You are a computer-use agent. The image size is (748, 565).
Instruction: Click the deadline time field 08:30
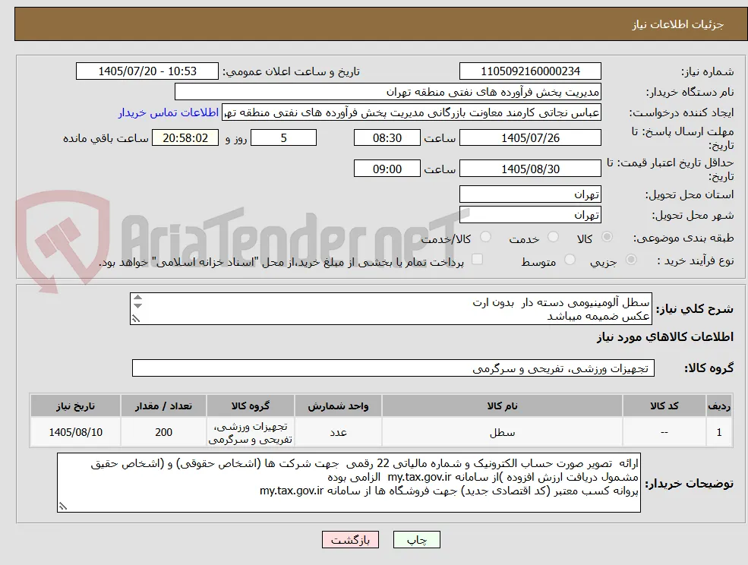tap(387, 138)
